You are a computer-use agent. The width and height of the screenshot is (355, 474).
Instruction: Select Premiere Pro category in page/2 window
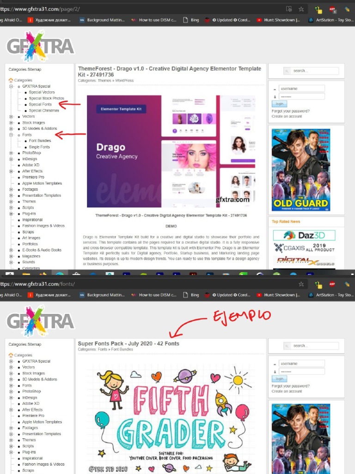[33, 177]
